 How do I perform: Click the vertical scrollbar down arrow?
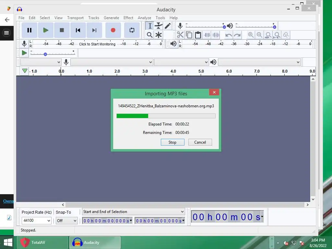coord(313,199)
